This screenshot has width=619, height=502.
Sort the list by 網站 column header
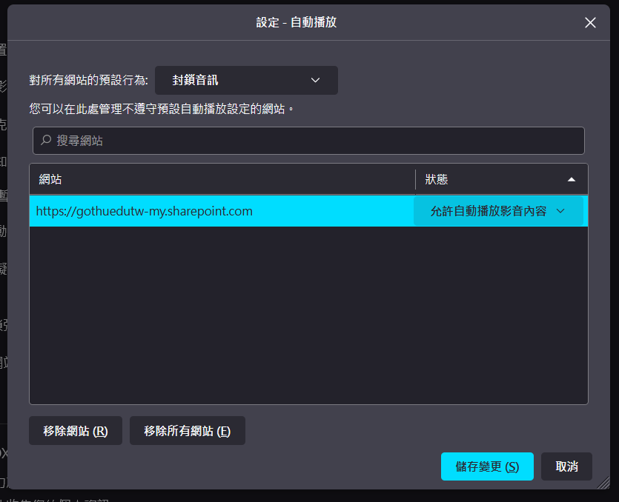(222, 179)
